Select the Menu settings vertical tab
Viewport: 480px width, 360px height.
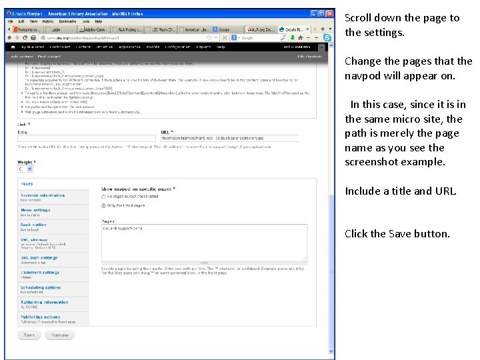point(53,212)
